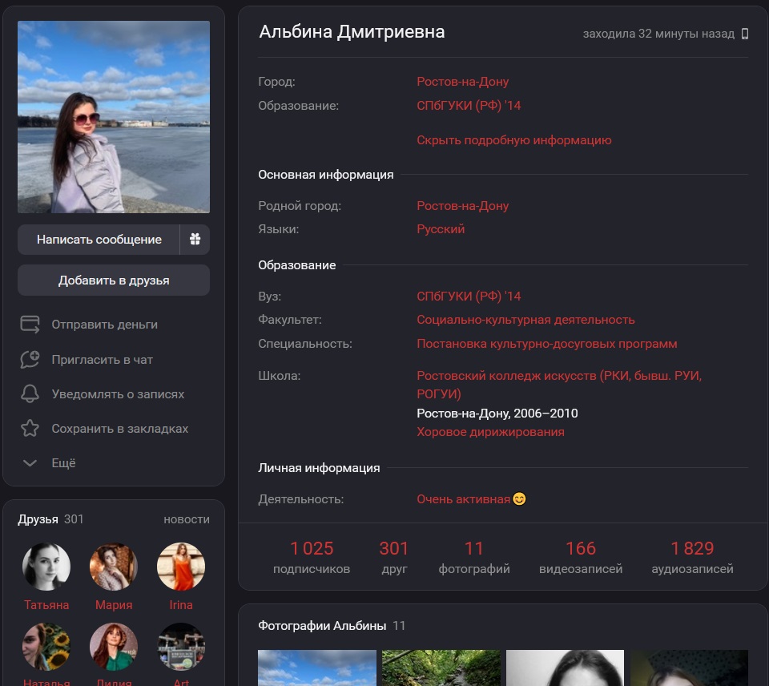Select Уведомлять о записях
Viewport: 769px width, 686px height.
tap(118, 394)
